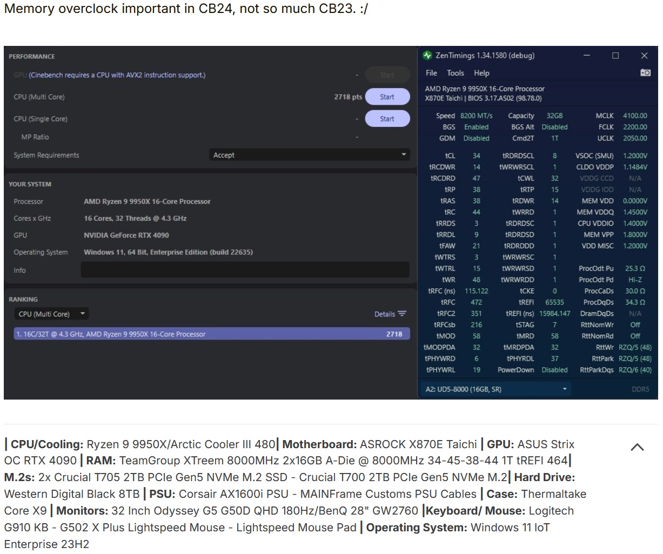
Task: Click the tREFI (ns) 15984.147 value
Action: pos(554,314)
